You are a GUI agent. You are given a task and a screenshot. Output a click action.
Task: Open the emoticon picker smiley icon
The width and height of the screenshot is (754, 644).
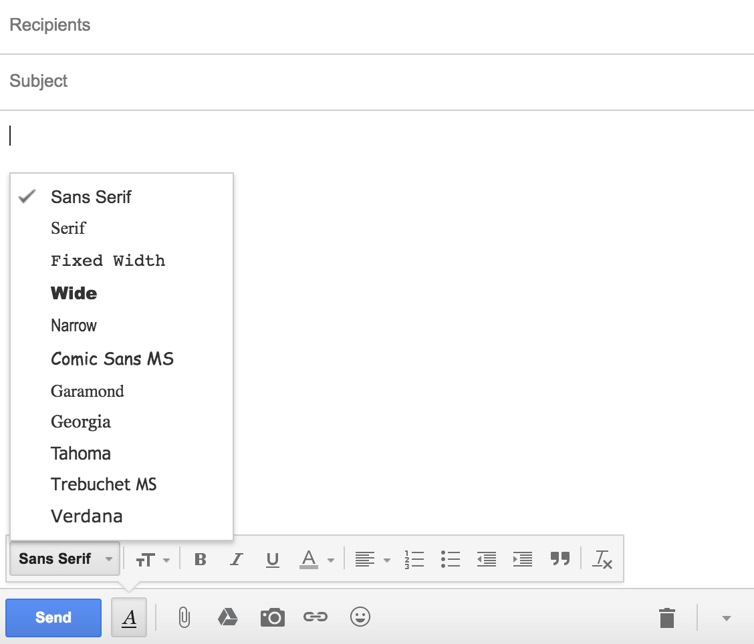coord(360,617)
